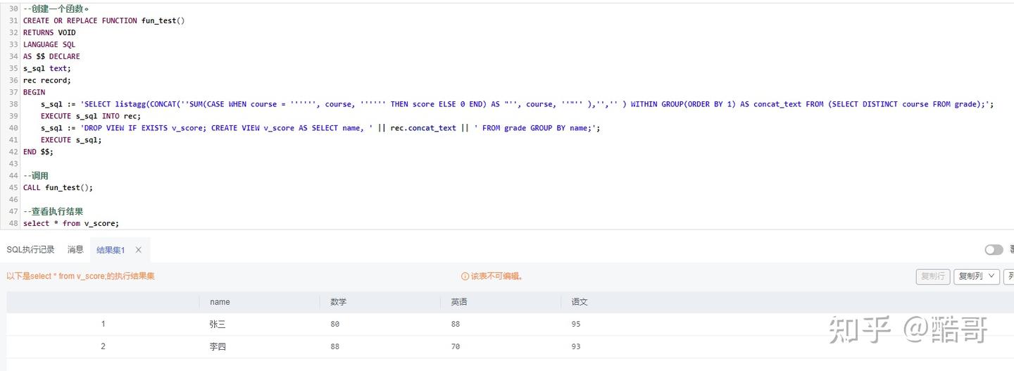1014x371 pixels.
Task: Click line number 38 in gutter
Action: pos(13,104)
